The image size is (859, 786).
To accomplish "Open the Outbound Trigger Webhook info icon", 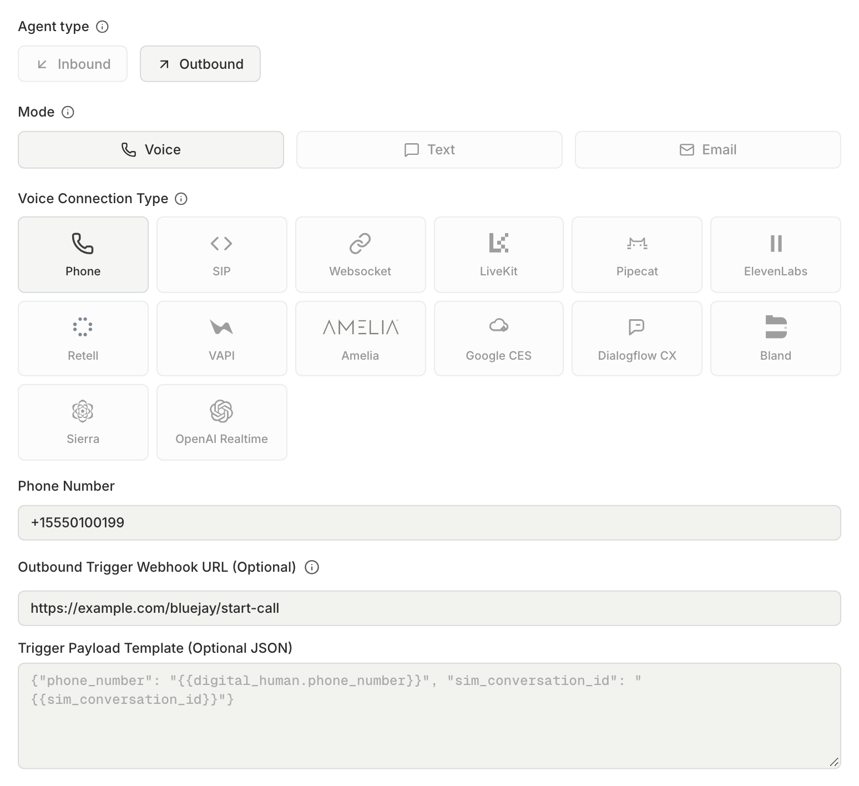I will tap(312, 567).
